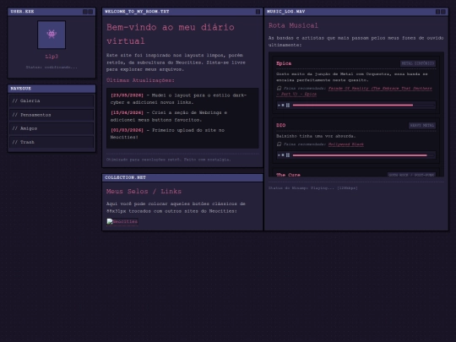Click the status codificando text

pyautogui.click(x=52, y=68)
